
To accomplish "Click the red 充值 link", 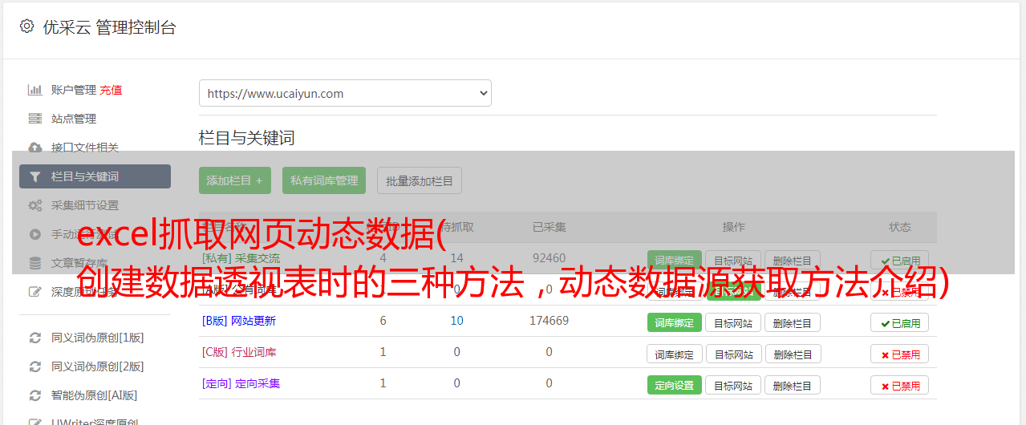I will (111, 90).
